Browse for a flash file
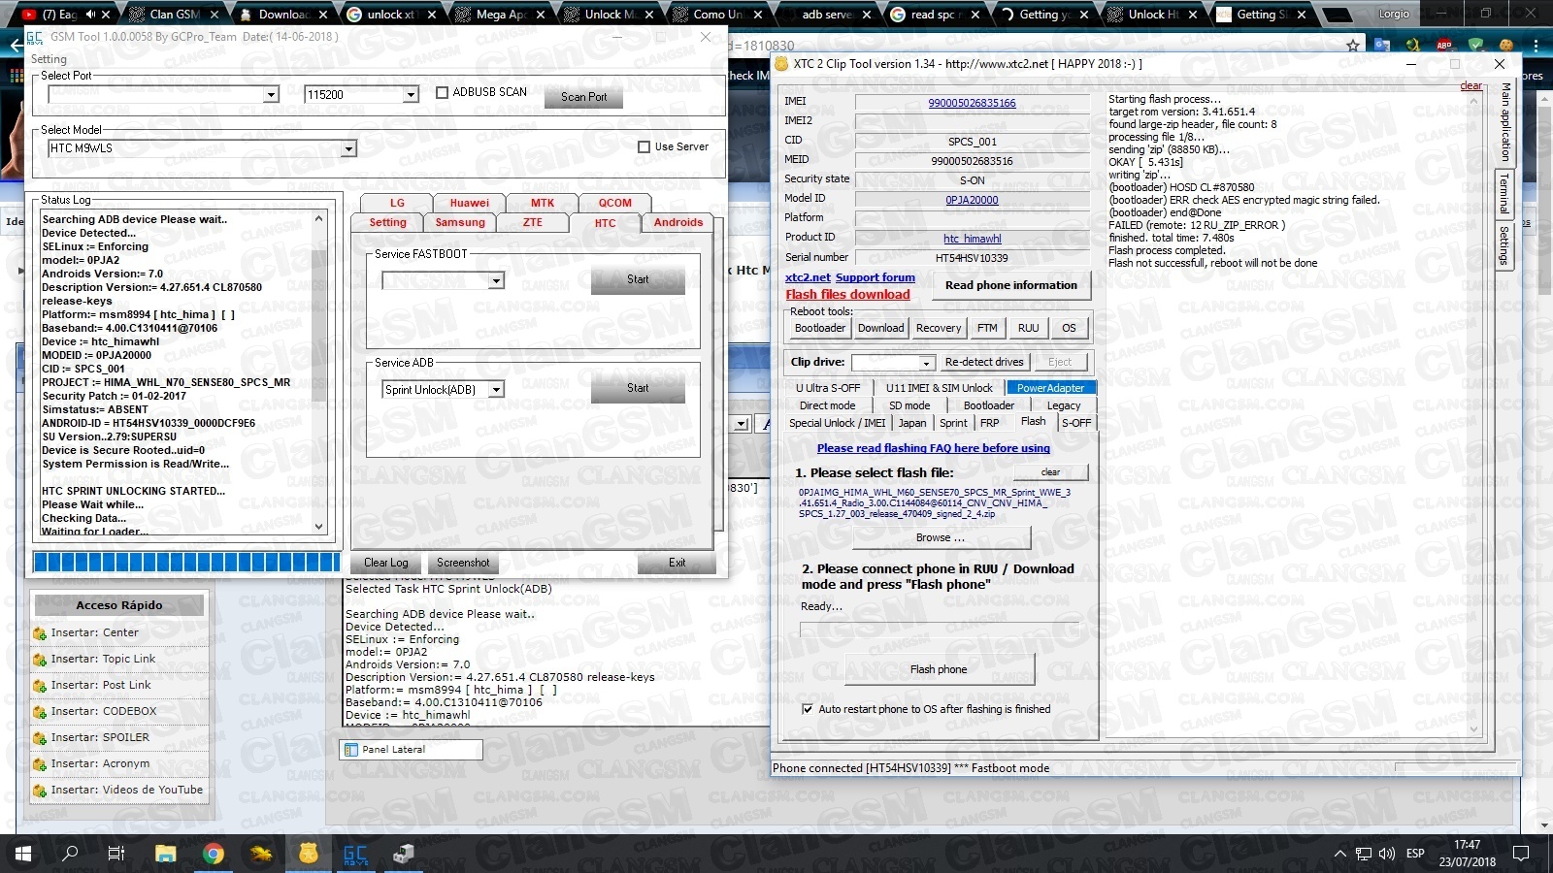Viewport: 1553px width, 873px height. (941, 537)
